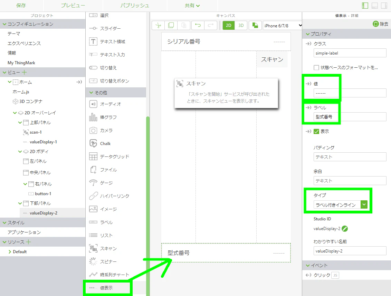
Task: Click the パディング text input
Action: [350, 157]
